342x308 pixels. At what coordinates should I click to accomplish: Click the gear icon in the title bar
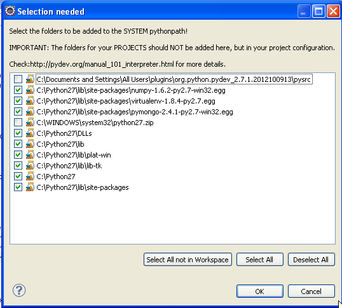click(x=10, y=11)
